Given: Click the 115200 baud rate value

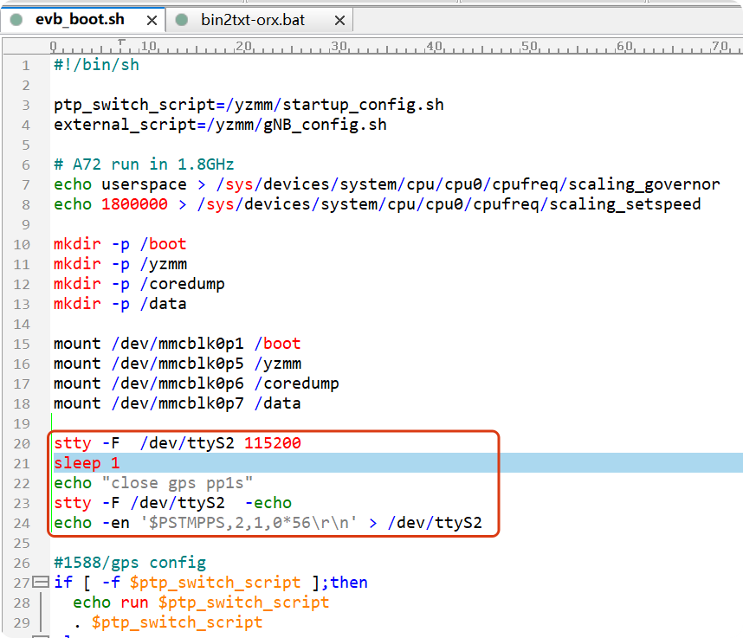Looking at the screenshot, I should pyautogui.click(x=272, y=443).
